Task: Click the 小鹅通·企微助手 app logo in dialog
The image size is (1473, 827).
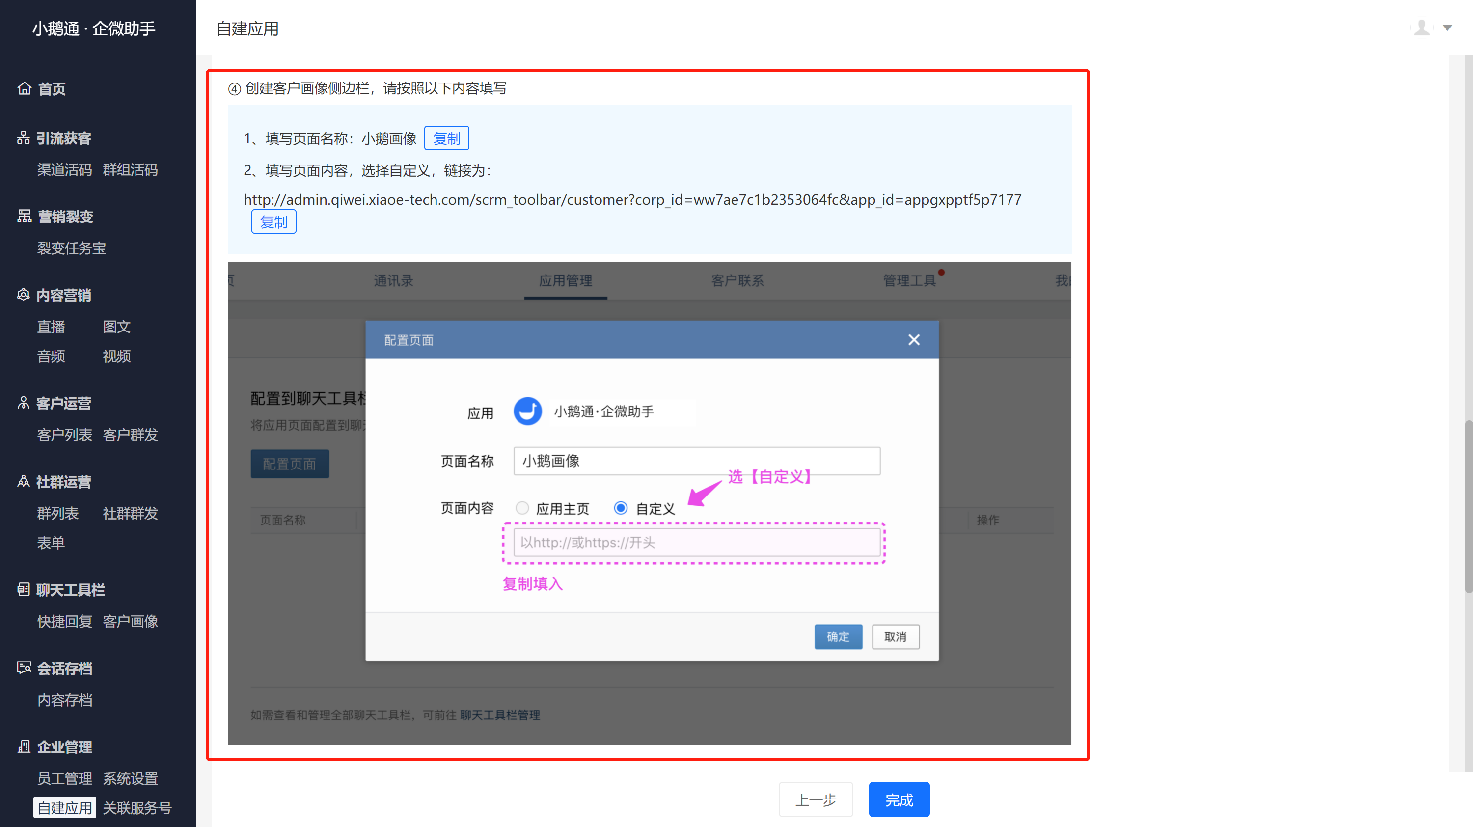Action: click(527, 411)
